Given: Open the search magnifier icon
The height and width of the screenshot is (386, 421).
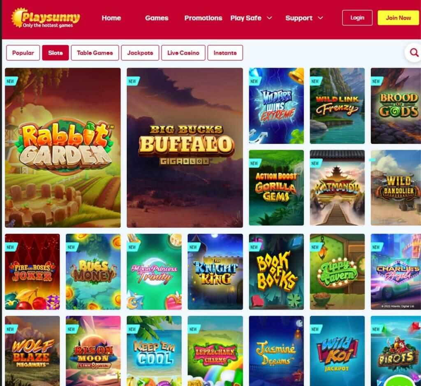Looking at the screenshot, I should click(414, 53).
